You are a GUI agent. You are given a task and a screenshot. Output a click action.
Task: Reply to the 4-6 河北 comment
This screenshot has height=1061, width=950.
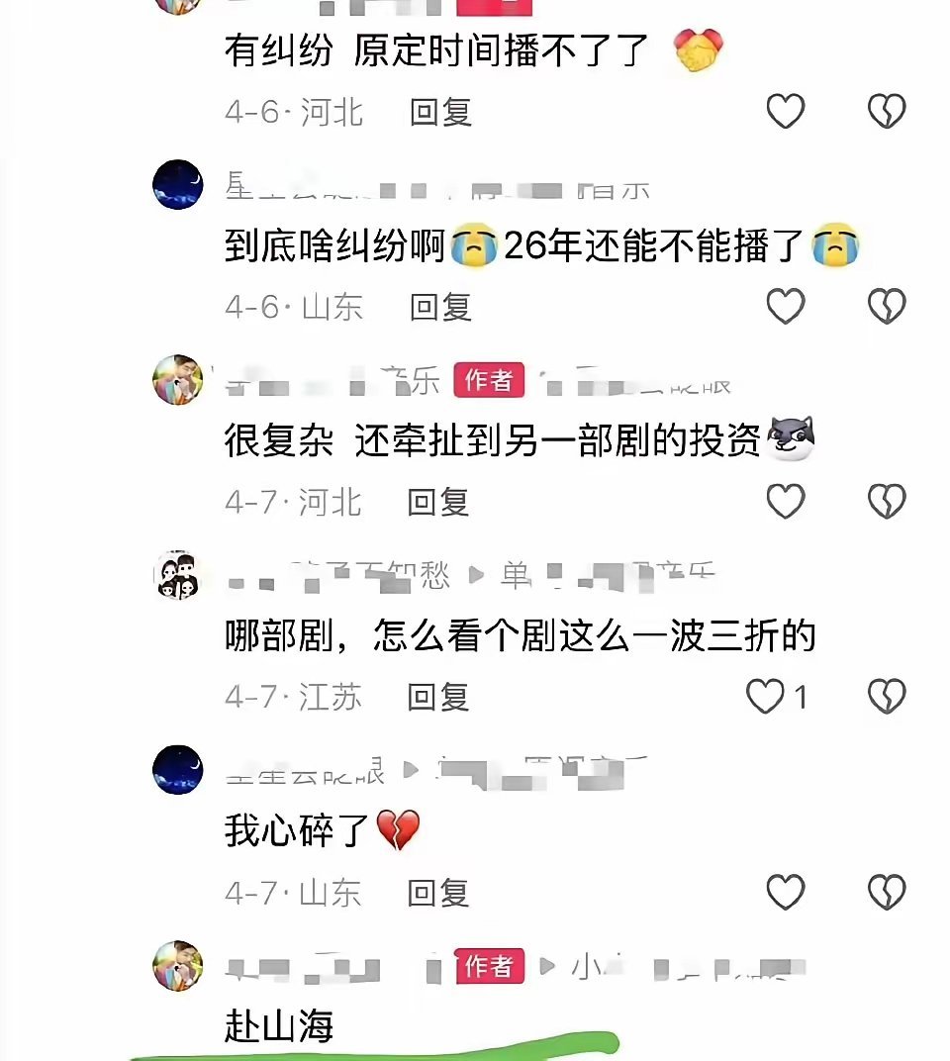pyautogui.click(x=440, y=112)
